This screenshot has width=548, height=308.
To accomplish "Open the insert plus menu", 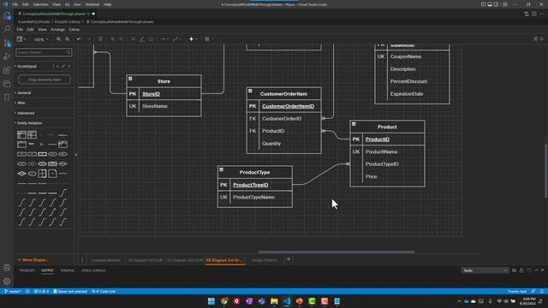I will click(x=193, y=39).
